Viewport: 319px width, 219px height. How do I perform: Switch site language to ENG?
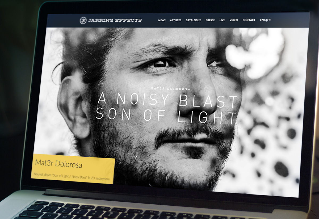click(263, 20)
